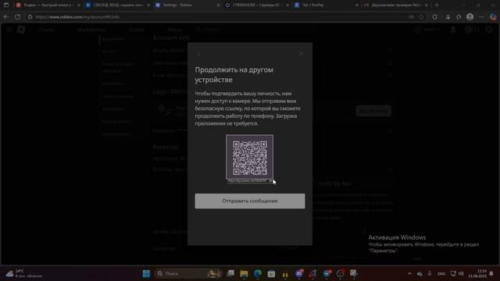Open the weather widget in the taskbar
The image size is (500, 281).
pyautogui.click(x=23, y=273)
